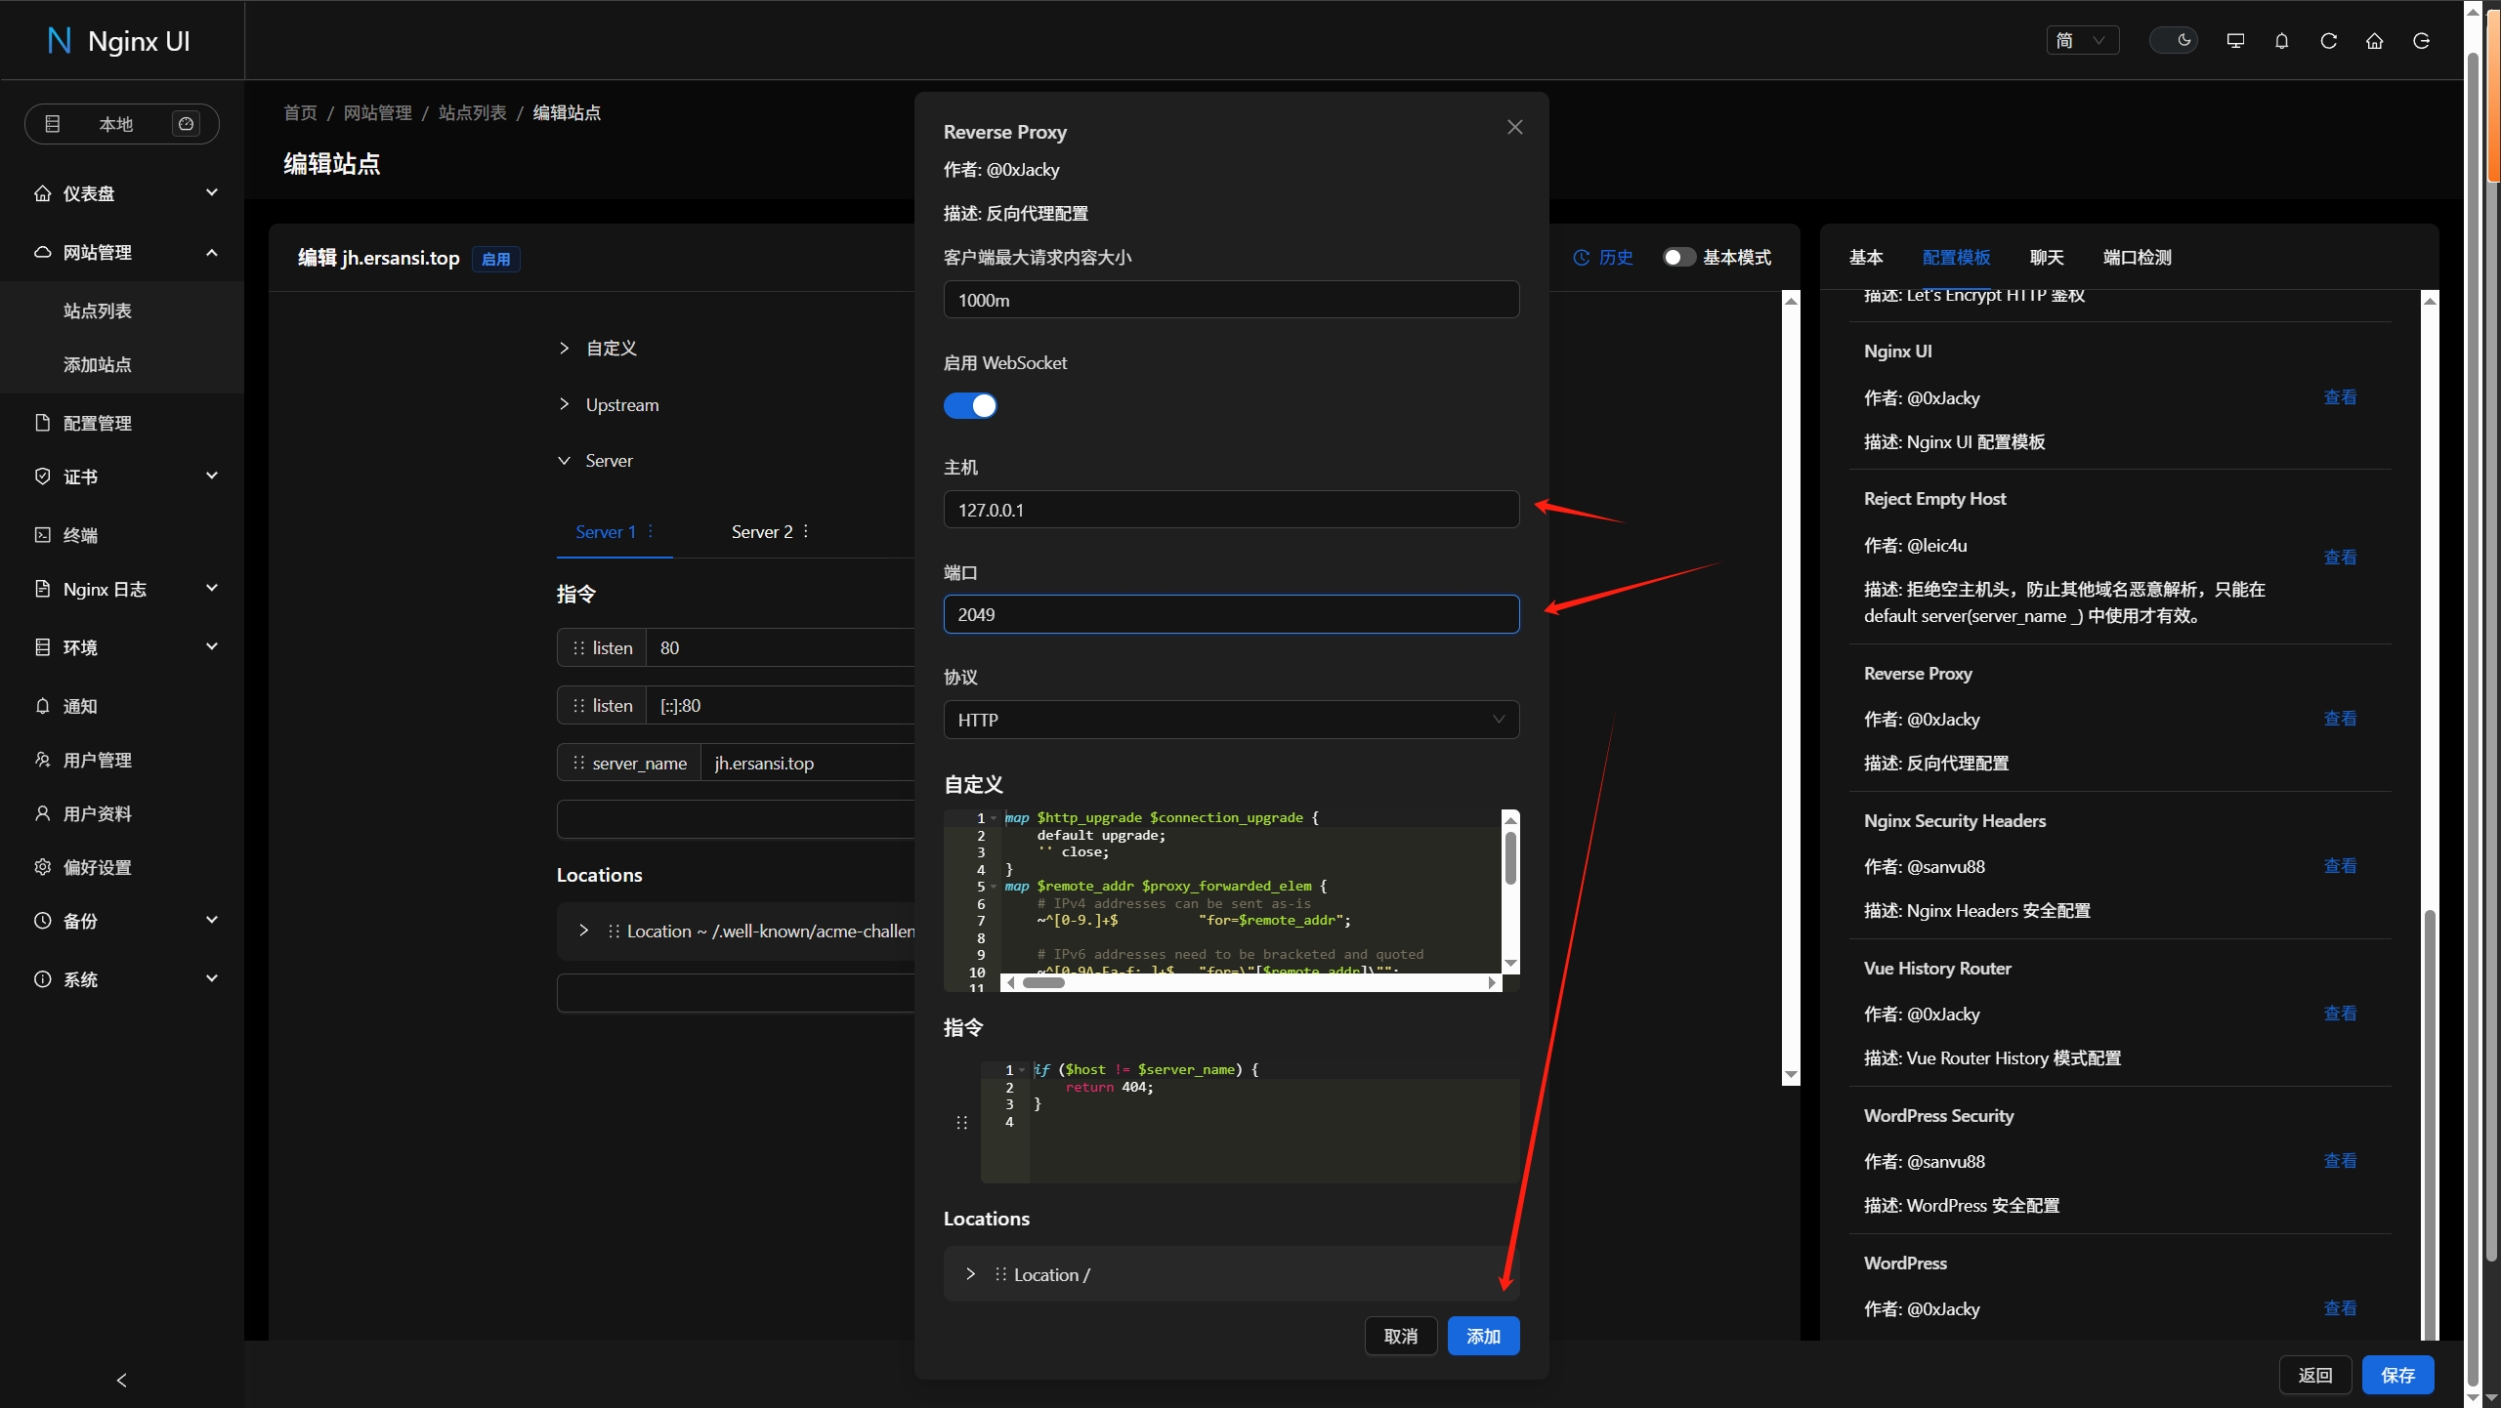The width and height of the screenshot is (2501, 1408).
Task: Expand the 备份 sidebar menu
Action: tap(122, 921)
